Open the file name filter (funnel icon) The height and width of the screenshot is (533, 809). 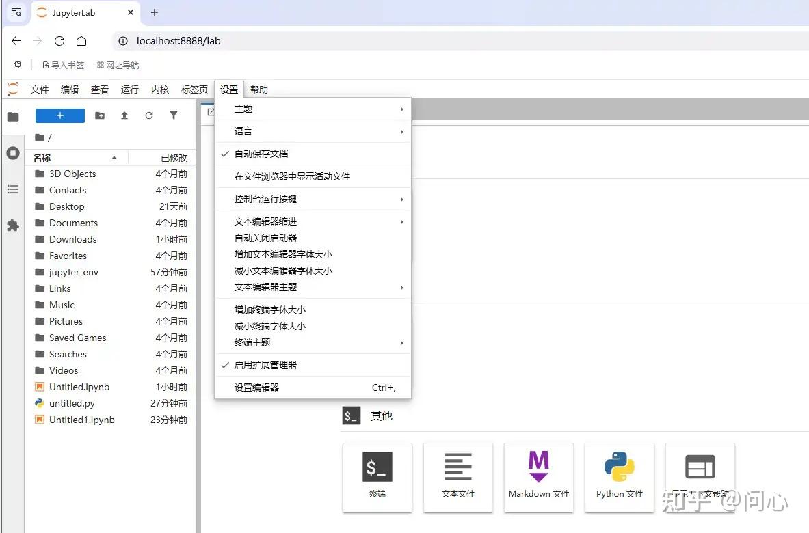174,115
